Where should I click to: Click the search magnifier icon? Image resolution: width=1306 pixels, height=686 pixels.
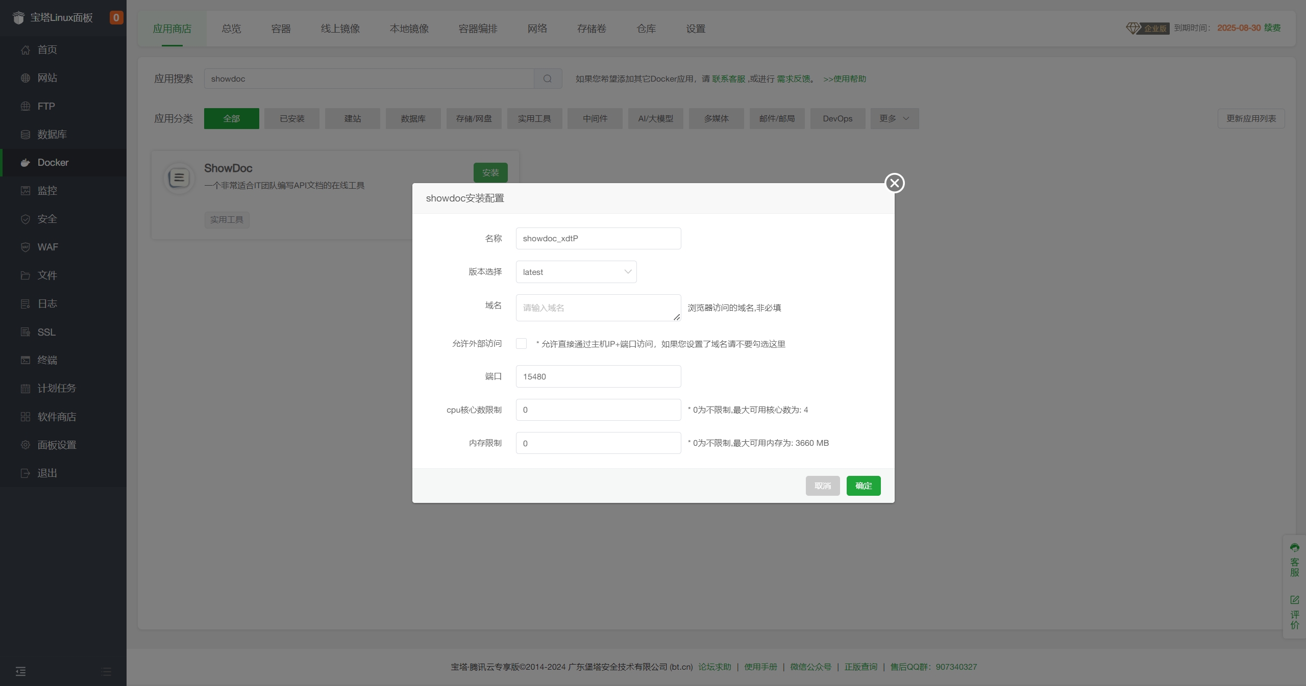click(548, 79)
